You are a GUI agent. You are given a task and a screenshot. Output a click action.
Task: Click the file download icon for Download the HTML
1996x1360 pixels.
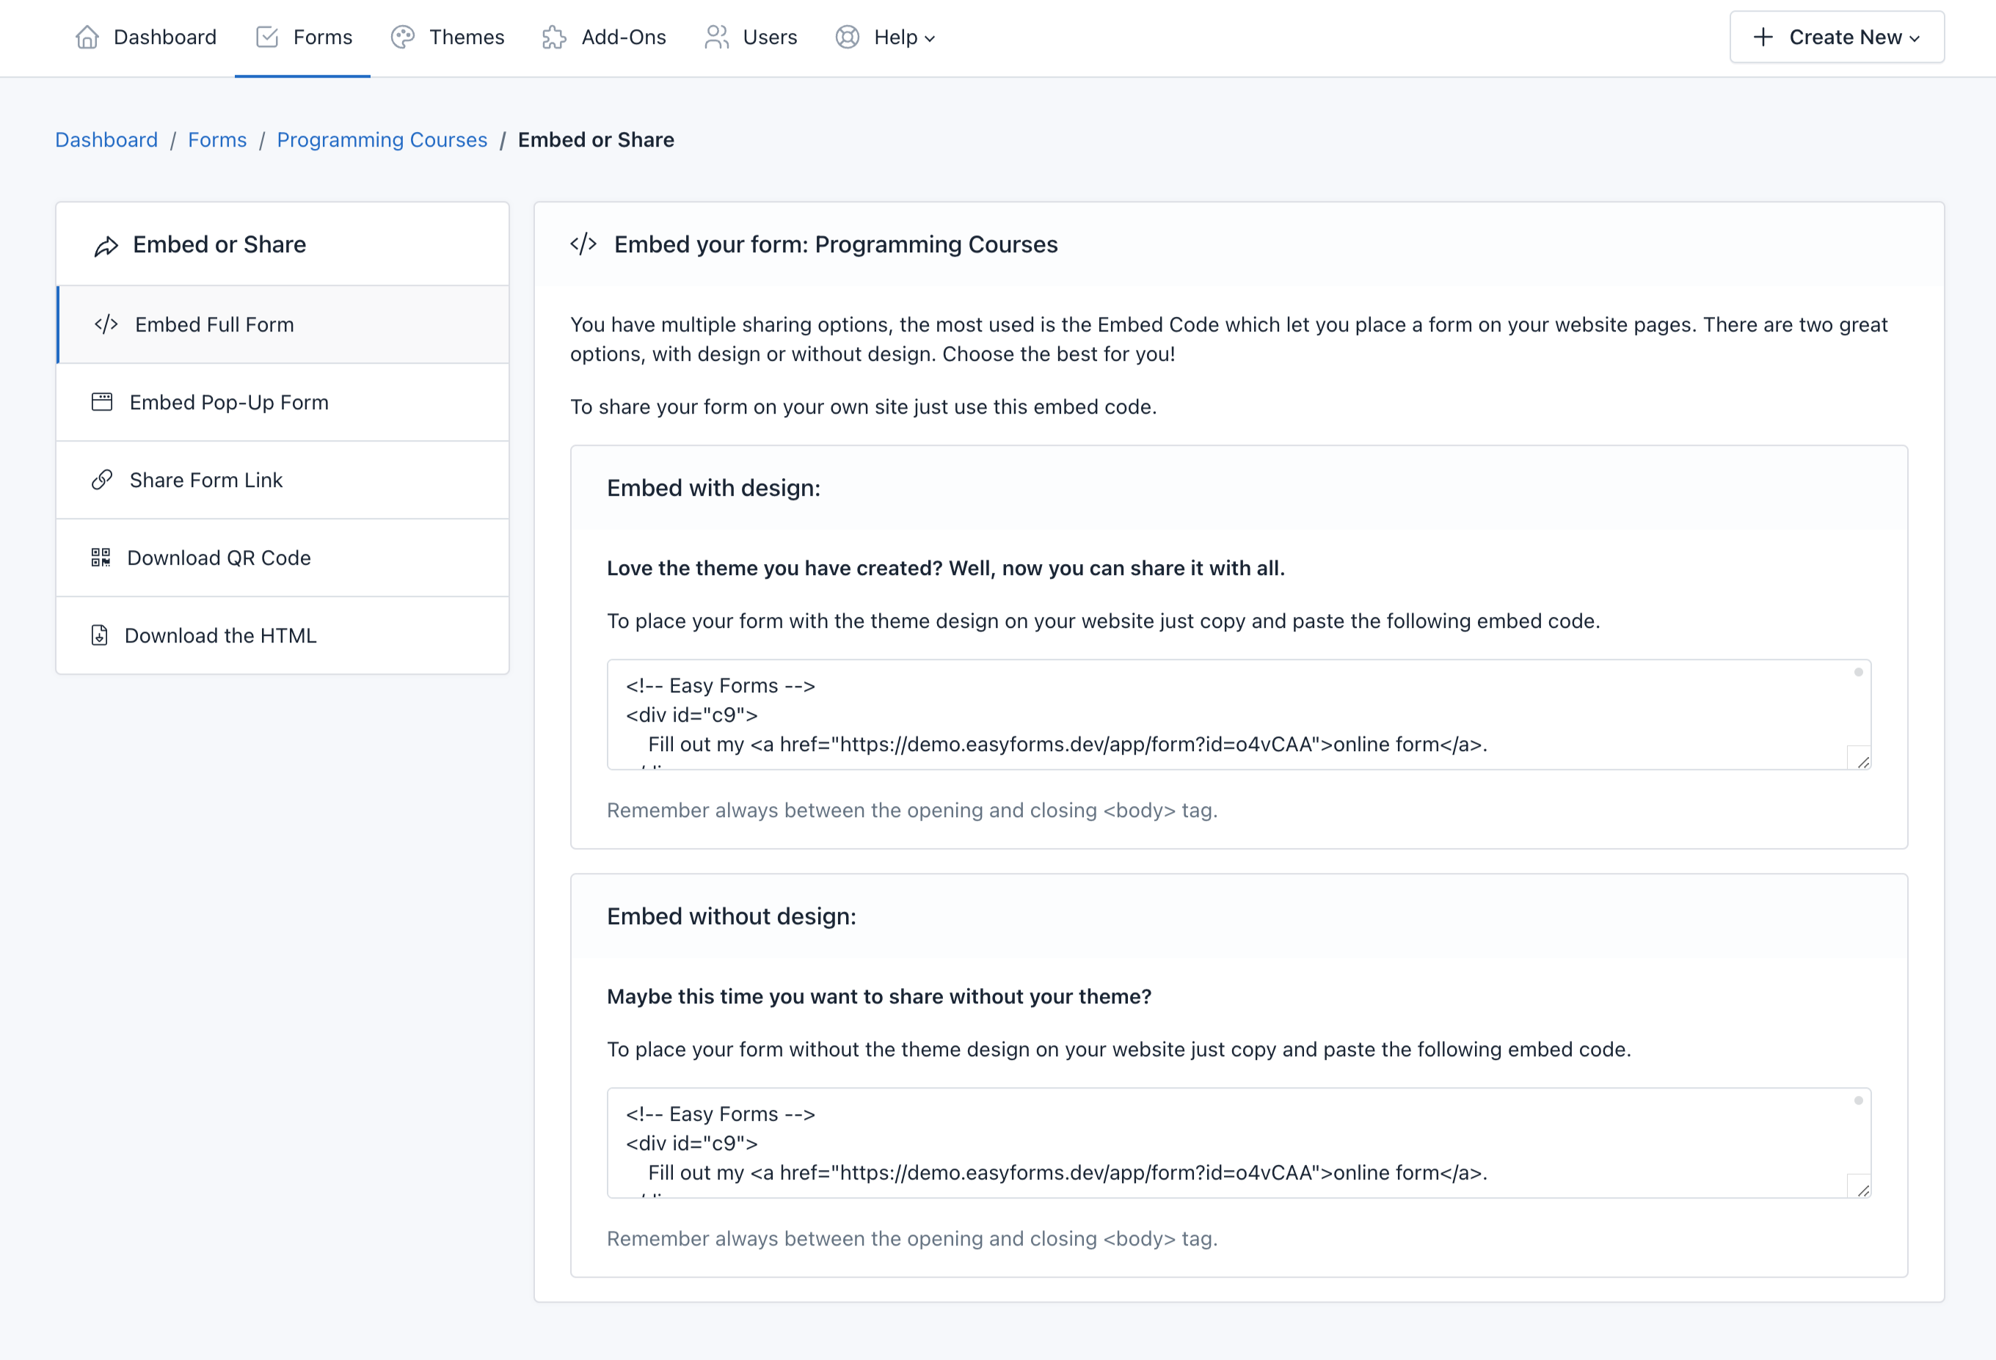(100, 635)
